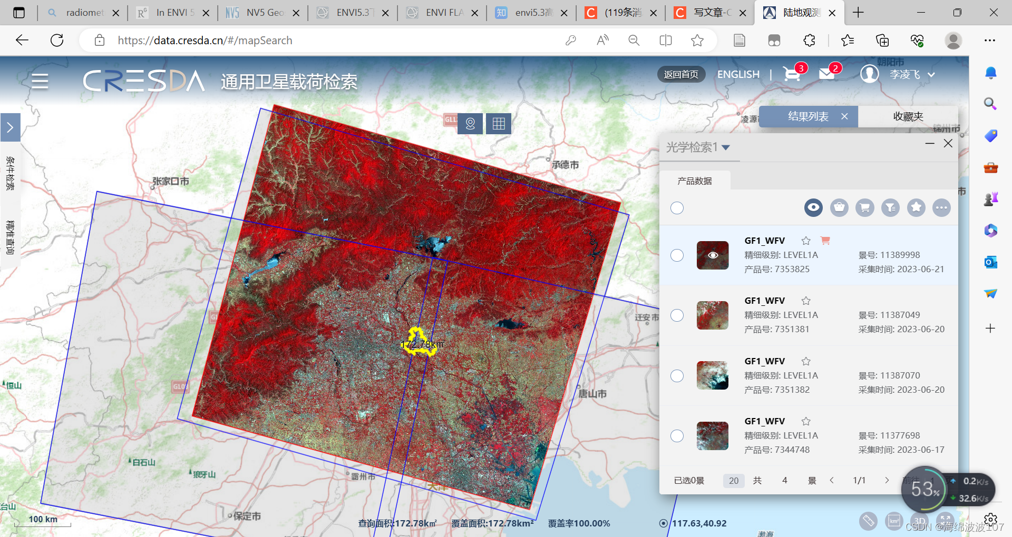Open the browser extensions puzzle icon
Screen dimensions: 1012x537
[x=809, y=40]
